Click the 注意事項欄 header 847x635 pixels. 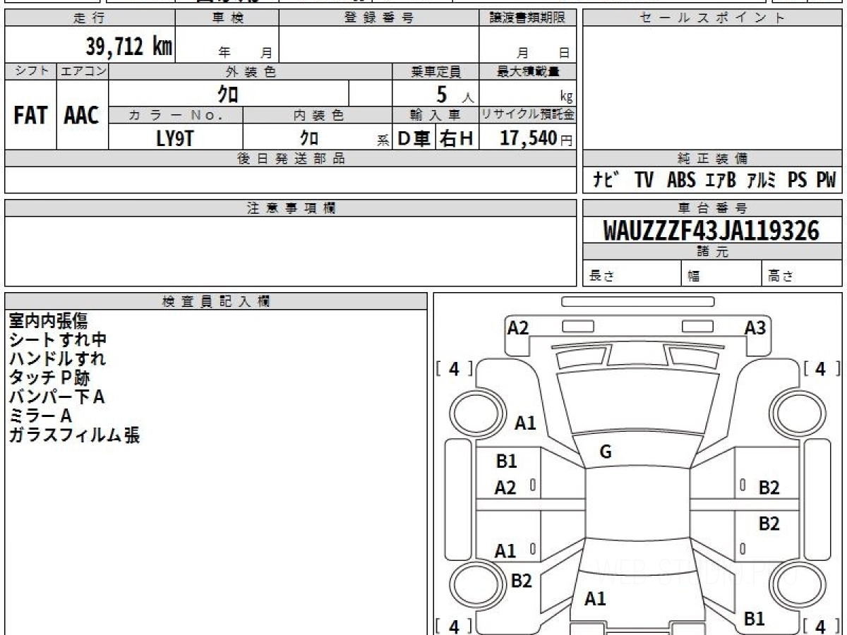290,208
